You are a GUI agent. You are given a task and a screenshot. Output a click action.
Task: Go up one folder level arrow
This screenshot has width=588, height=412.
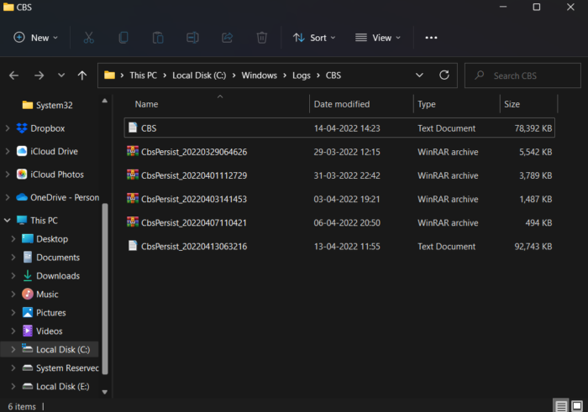click(81, 76)
